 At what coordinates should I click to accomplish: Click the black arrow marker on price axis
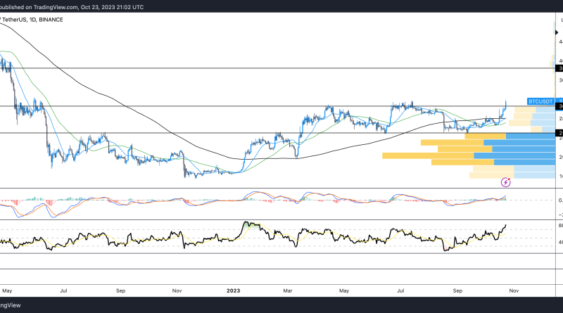557,32
